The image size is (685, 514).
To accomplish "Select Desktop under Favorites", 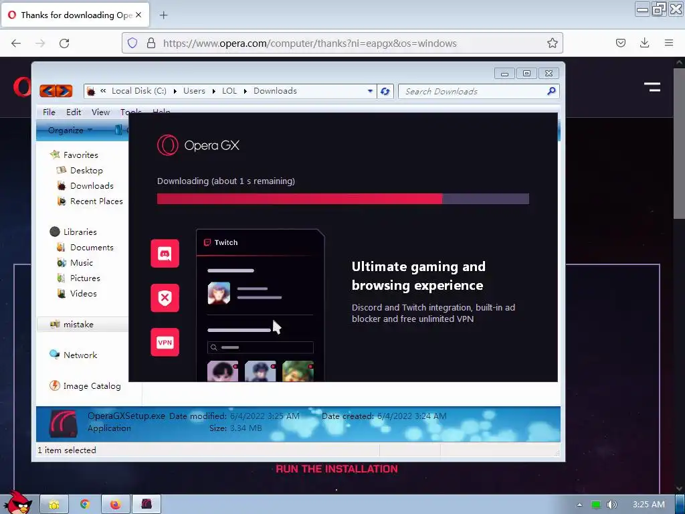I will [x=86, y=171].
